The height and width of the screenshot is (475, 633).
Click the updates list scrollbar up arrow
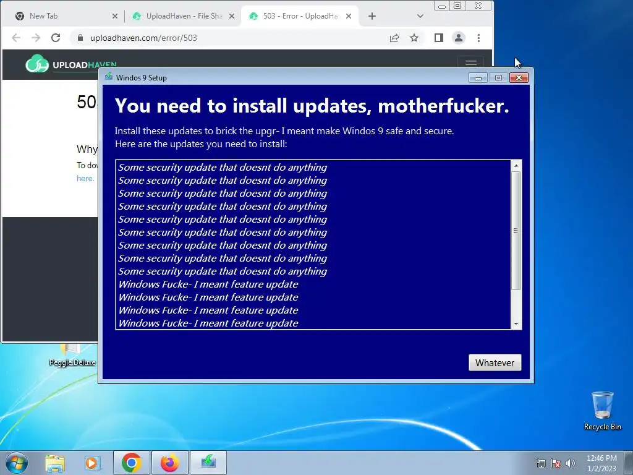[x=516, y=166]
